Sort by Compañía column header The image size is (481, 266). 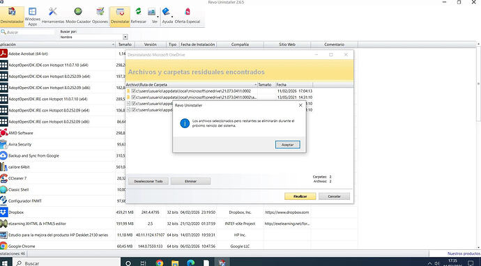(x=240, y=45)
